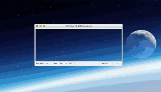Select the Max FPS input field
Screen dimensions: 161x92
click(x=48, y=63)
